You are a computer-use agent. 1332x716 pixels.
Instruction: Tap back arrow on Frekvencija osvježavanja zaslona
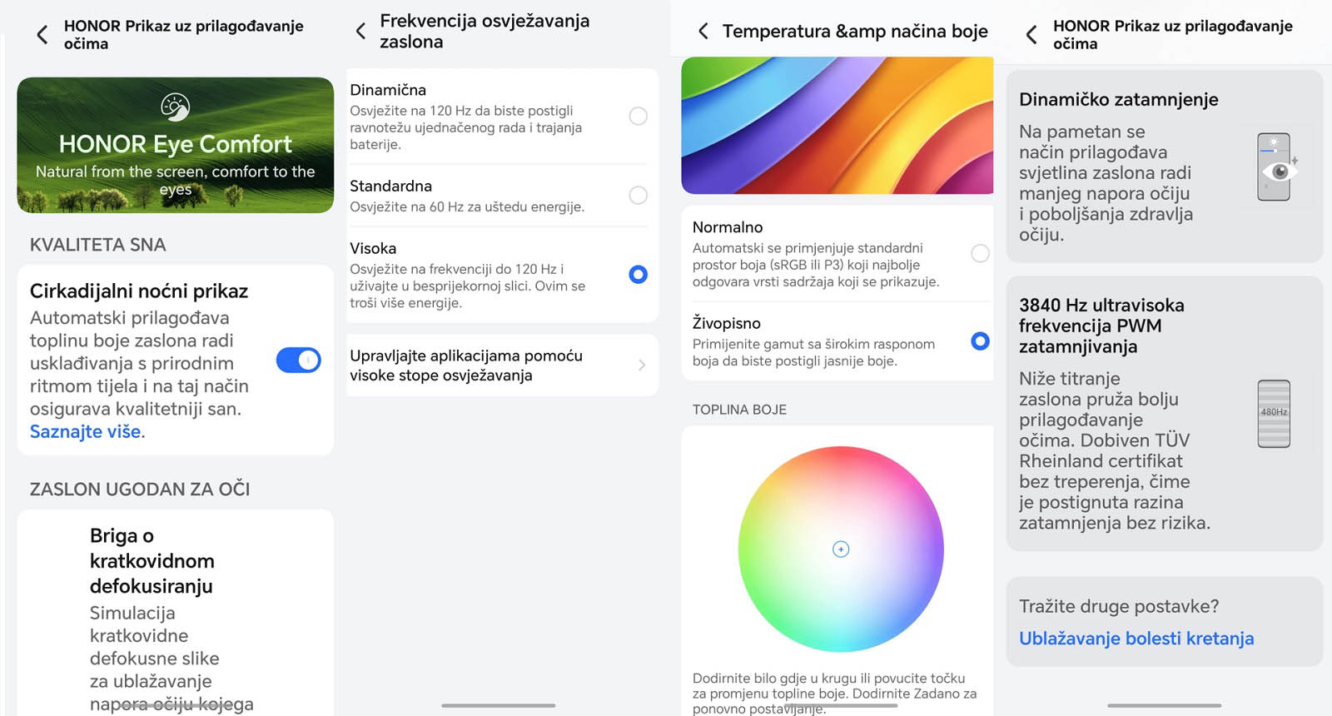click(360, 32)
